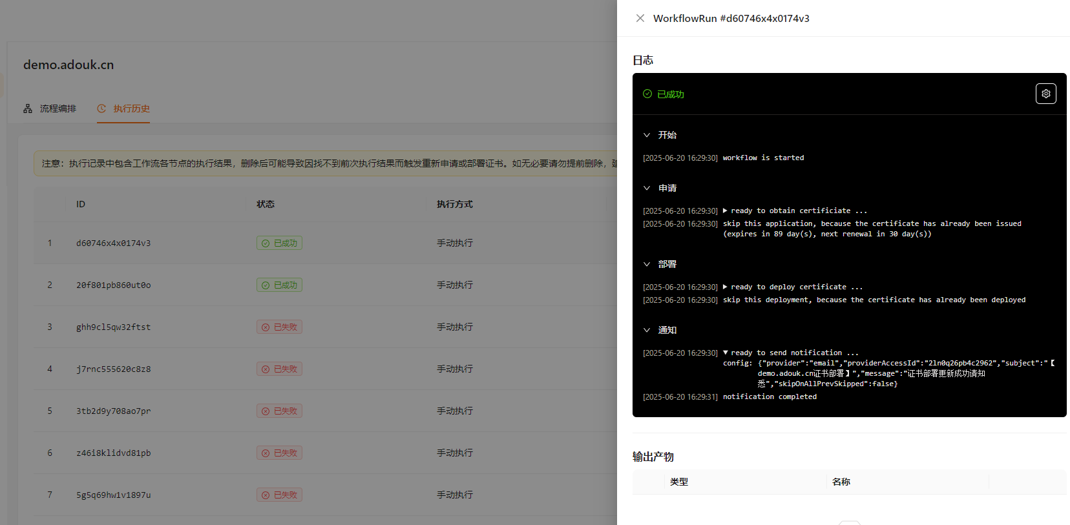Close the WorkflowRun drawer with X icon
Screen dimensions: 1070x525
pos(640,18)
